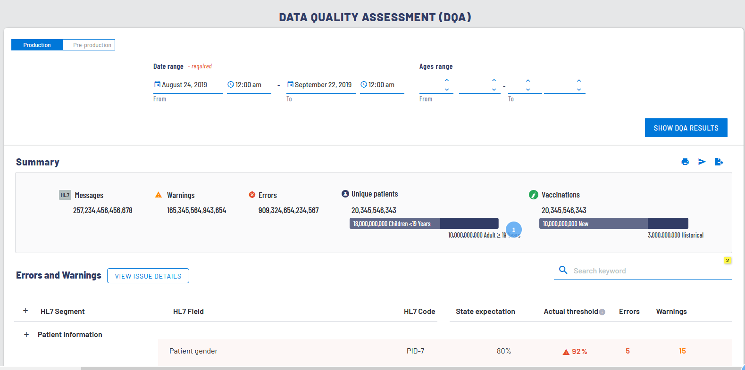The image size is (745, 370).
Task: Click the clock icon in the From time field
Action: (231, 85)
